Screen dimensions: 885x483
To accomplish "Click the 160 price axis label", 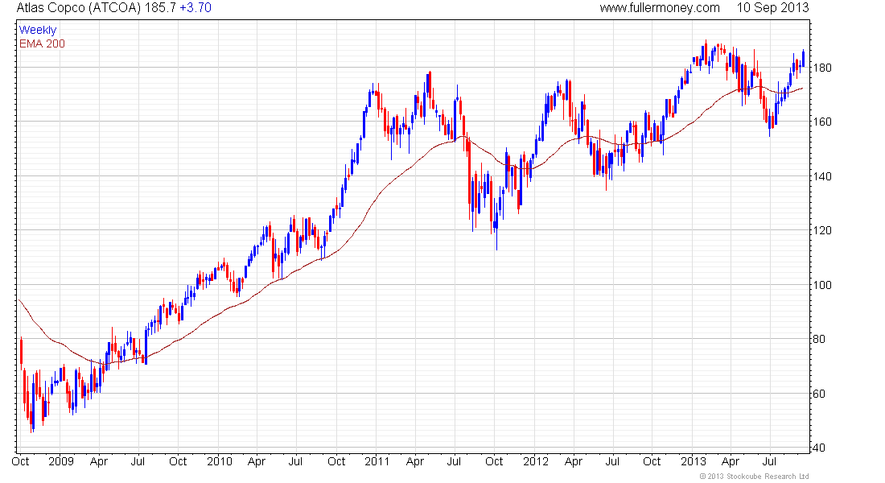I will 822,122.
